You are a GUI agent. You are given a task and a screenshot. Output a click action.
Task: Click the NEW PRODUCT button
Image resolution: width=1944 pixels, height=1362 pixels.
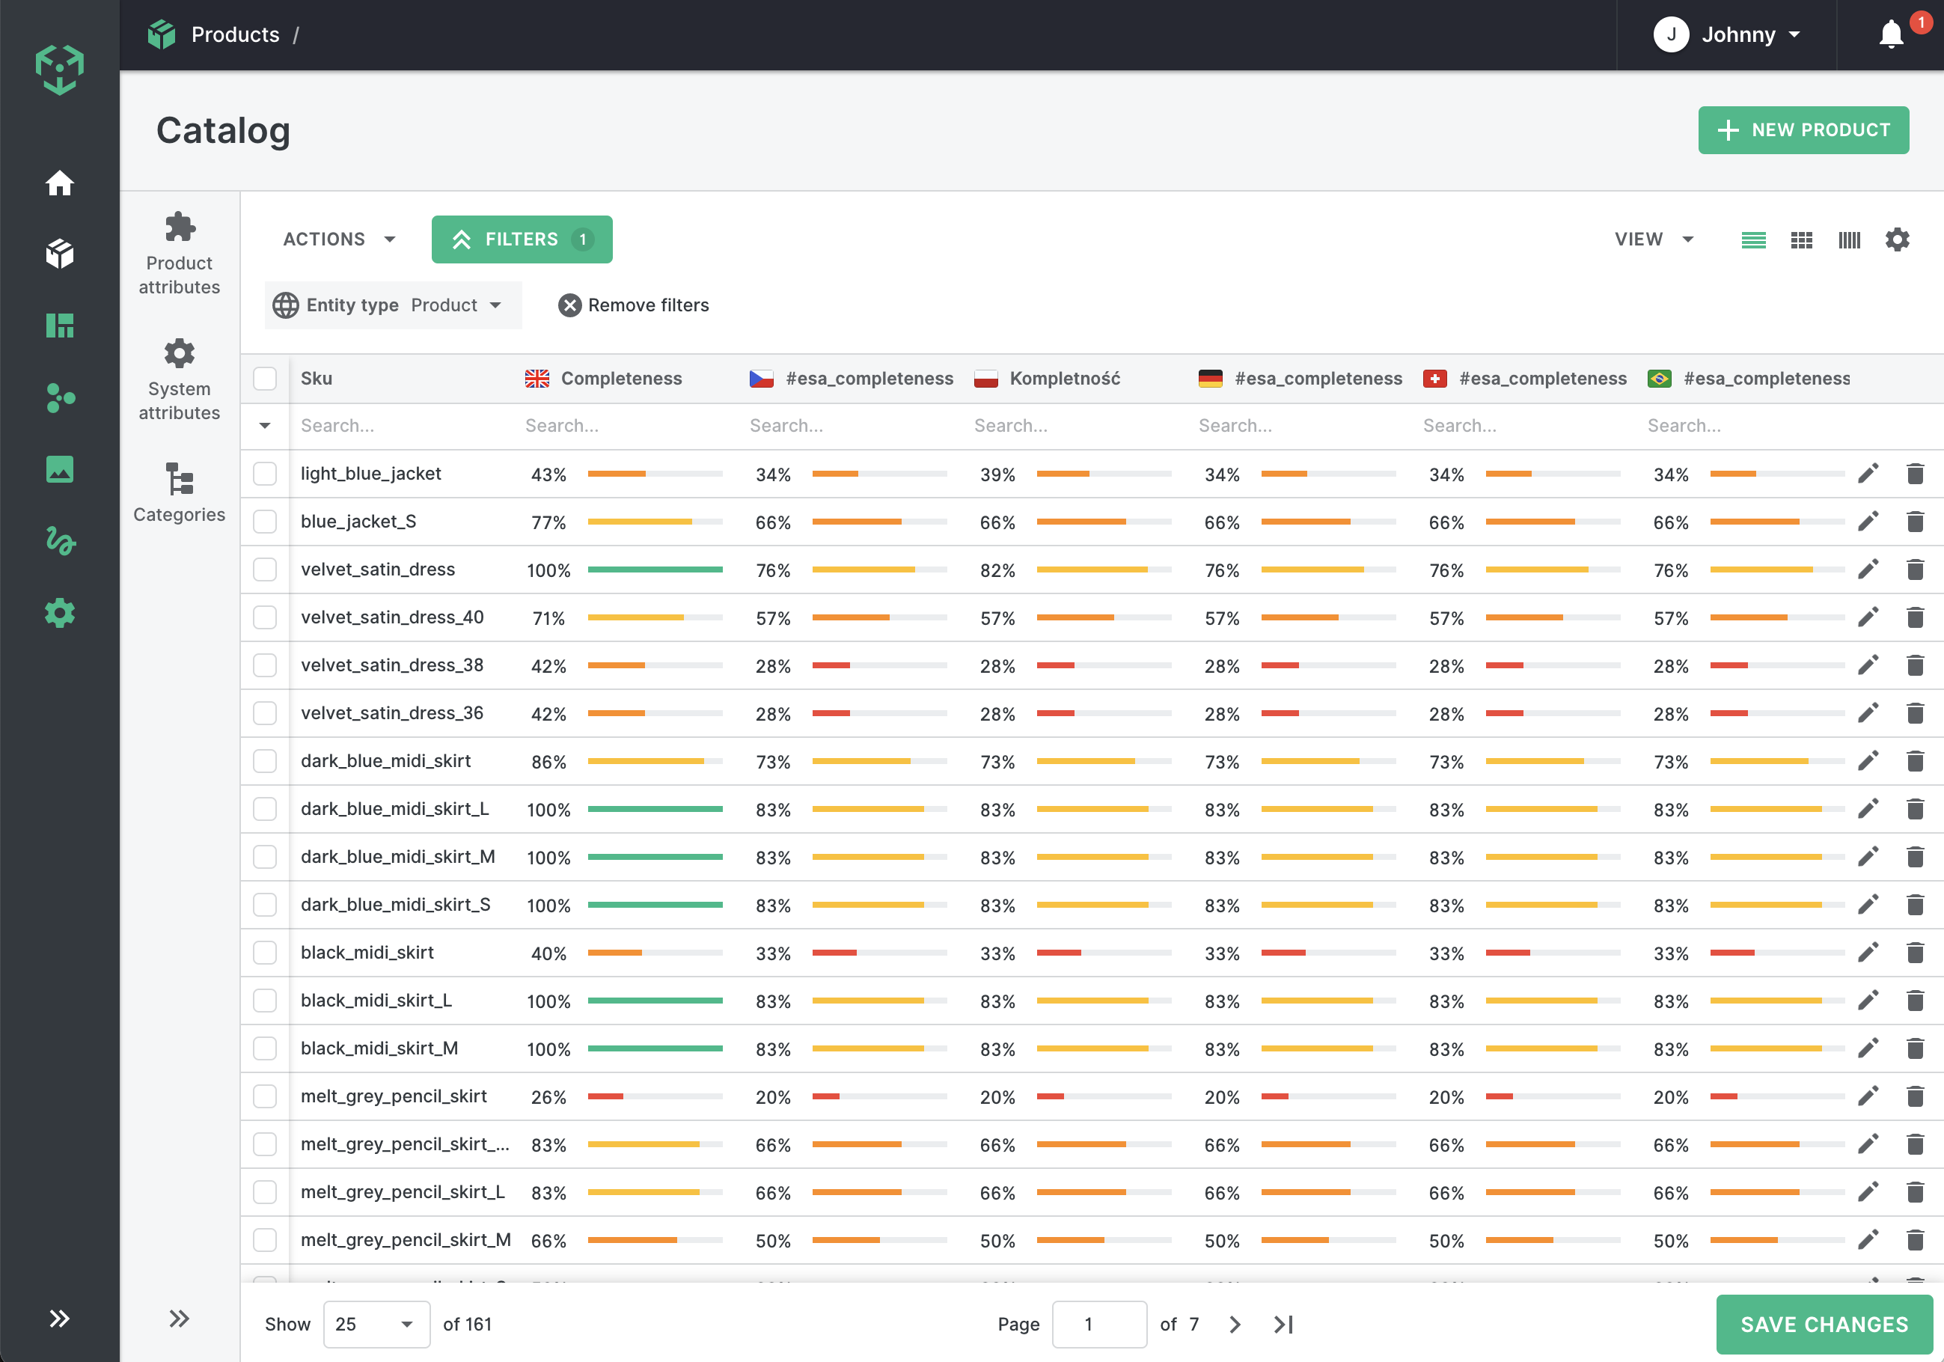[1803, 130]
